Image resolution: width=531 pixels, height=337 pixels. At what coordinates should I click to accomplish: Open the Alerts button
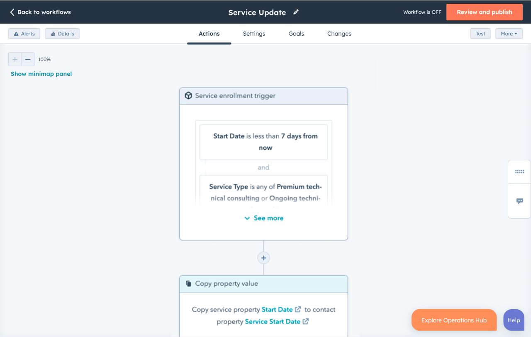[x=24, y=34]
